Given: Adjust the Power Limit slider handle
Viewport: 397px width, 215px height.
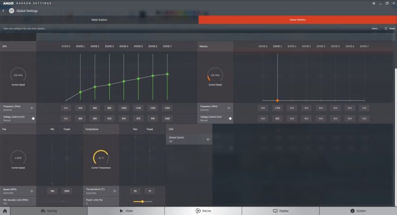Looking at the screenshot, I should tap(142, 202).
